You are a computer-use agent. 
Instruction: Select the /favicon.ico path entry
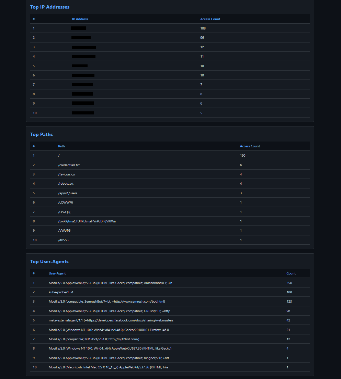click(x=67, y=174)
